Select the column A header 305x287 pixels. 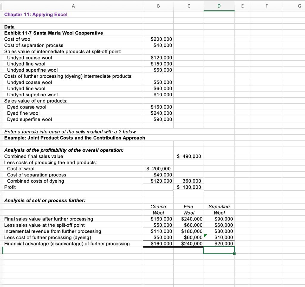pos(73,6)
